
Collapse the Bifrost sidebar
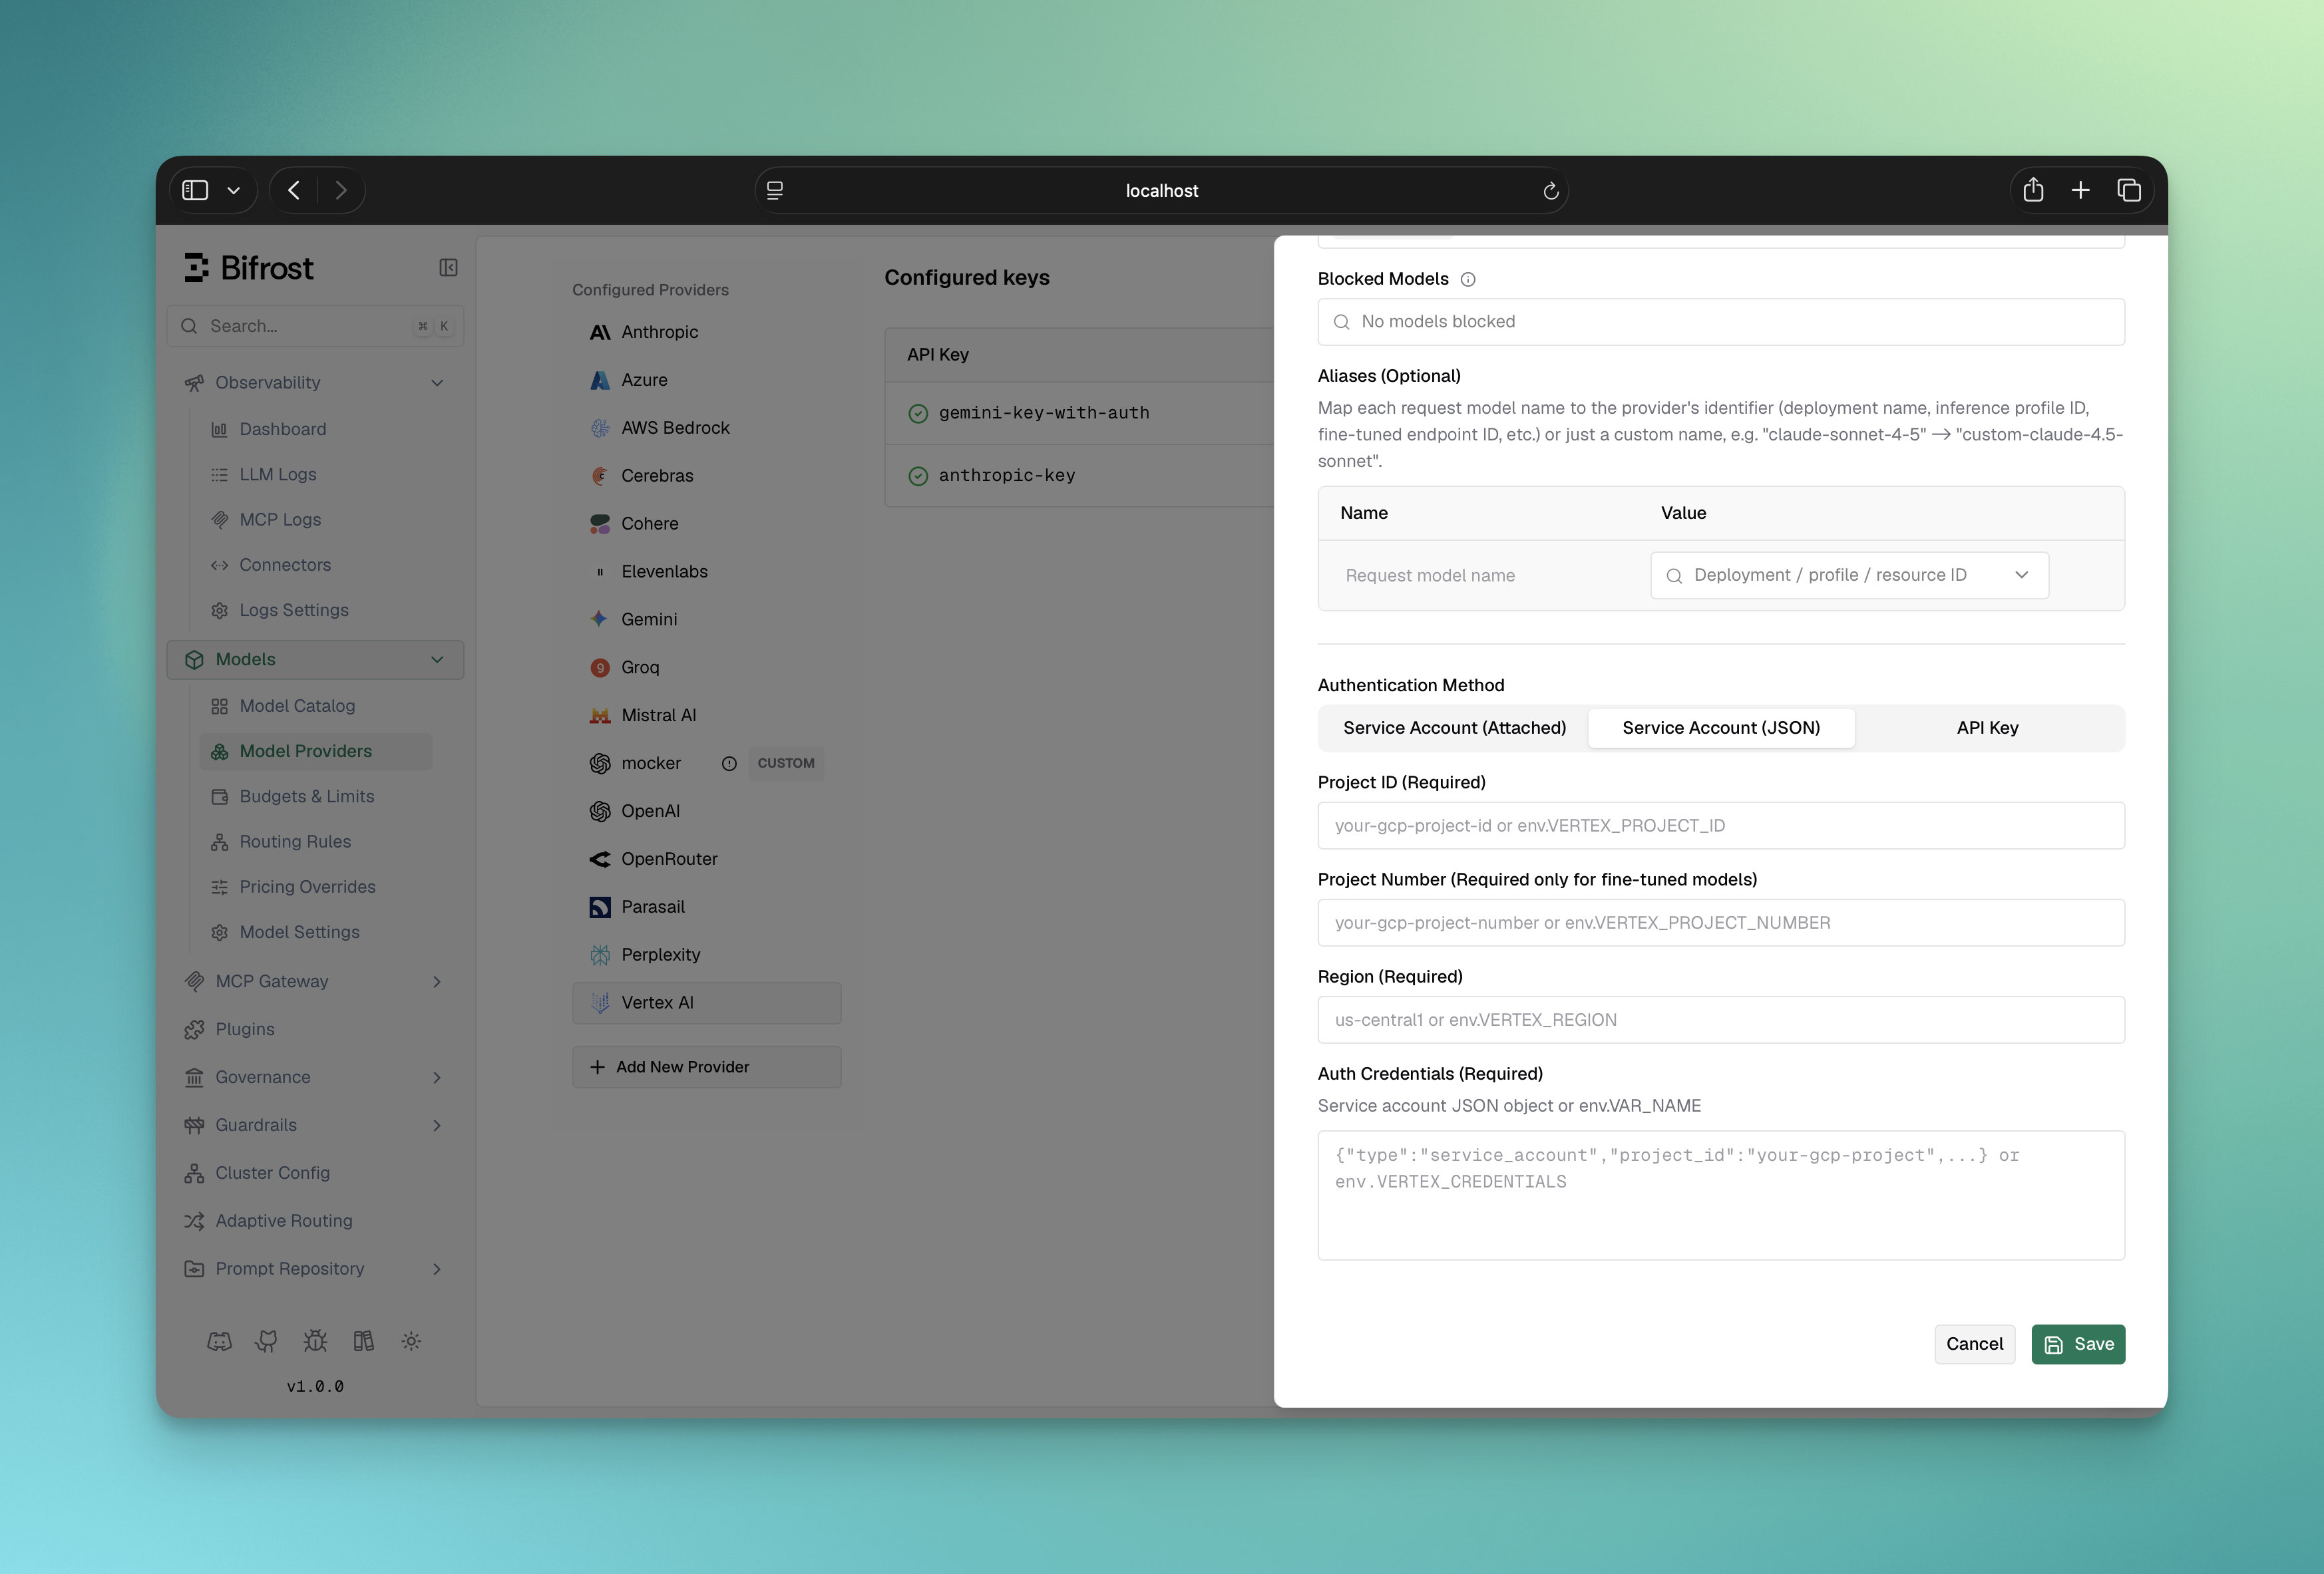click(448, 268)
